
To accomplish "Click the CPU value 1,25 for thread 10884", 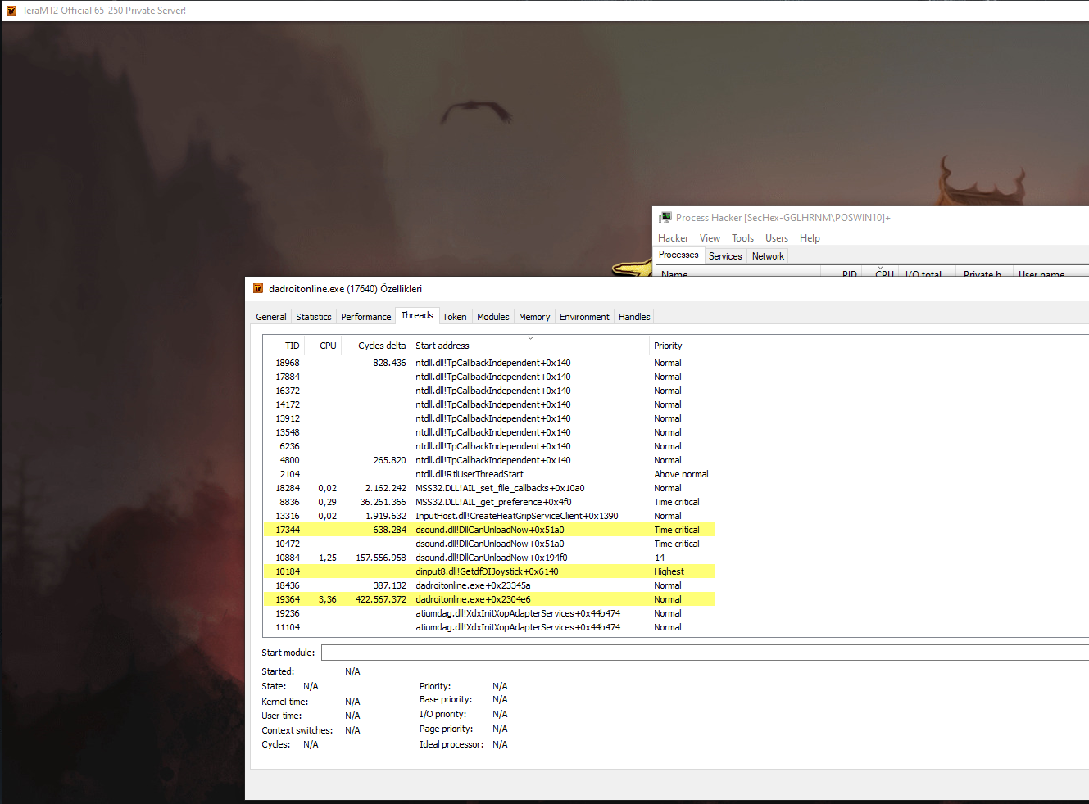I will 328,558.
